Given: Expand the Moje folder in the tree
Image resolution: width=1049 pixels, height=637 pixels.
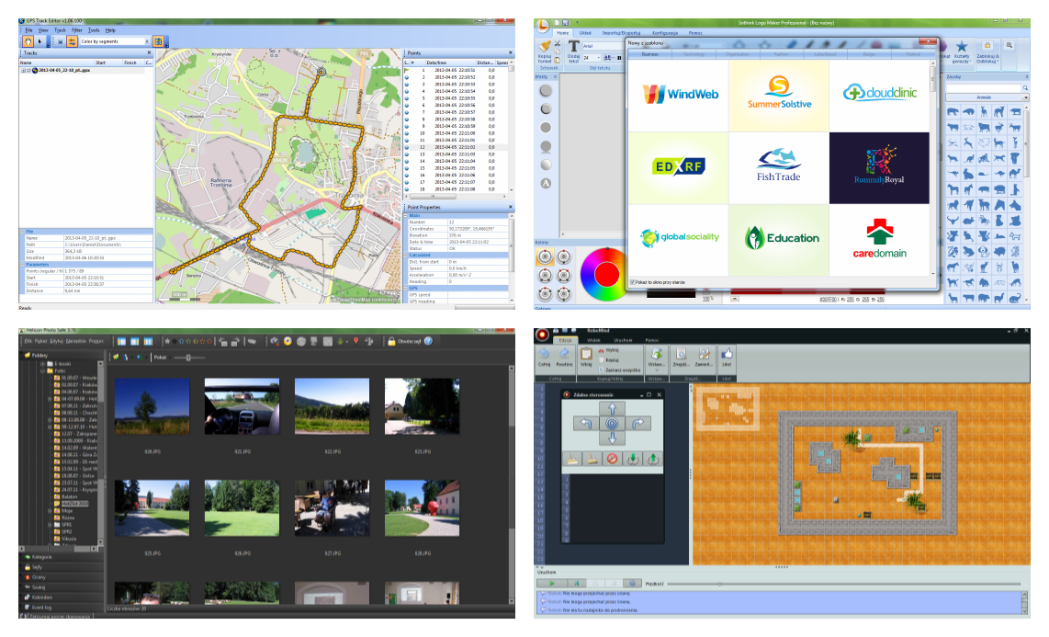Looking at the screenshot, I should tap(50, 510).
